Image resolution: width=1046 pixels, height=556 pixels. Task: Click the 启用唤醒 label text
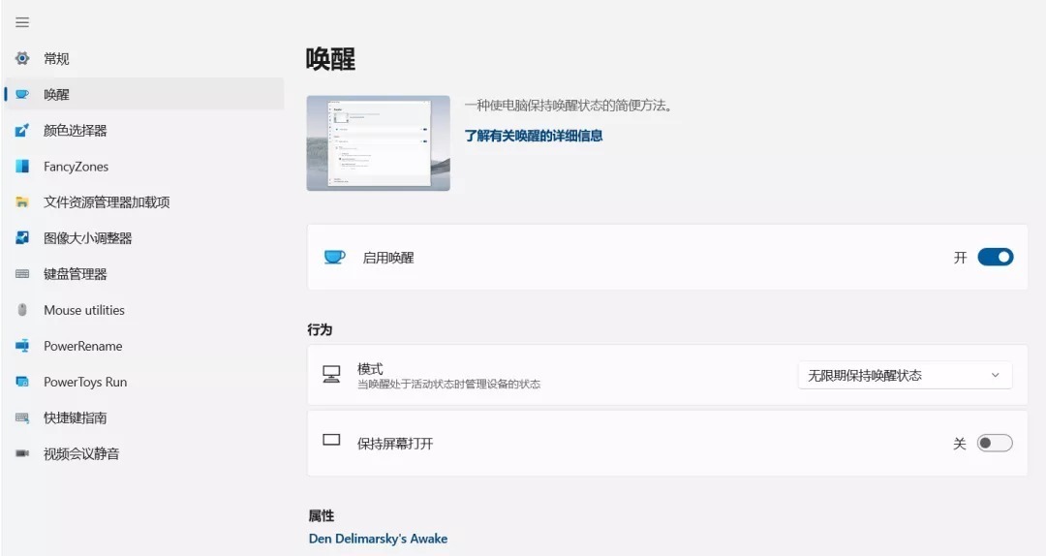click(x=388, y=258)
